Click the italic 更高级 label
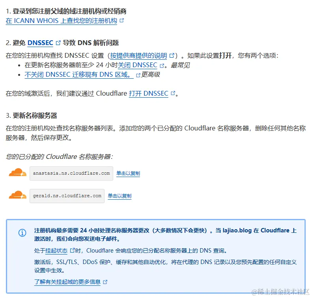Screen dimensions: 312x298 (x=151, y=75)
